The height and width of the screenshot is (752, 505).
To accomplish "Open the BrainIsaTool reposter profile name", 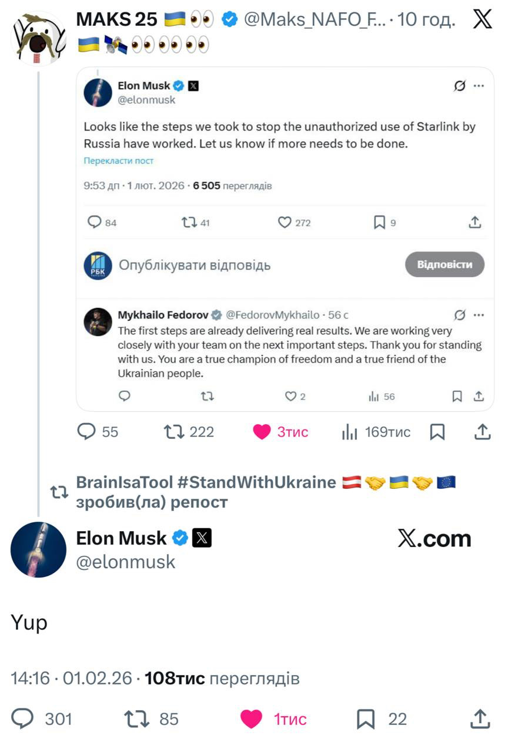I will click(x=125, y=482).
